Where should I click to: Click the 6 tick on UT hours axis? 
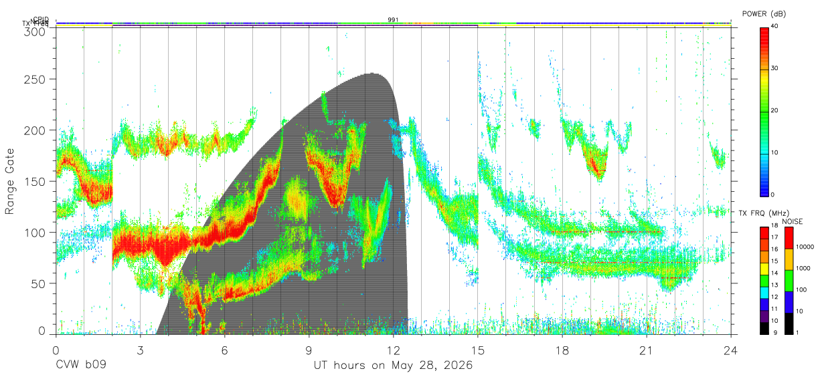pyautogui.click(x=225, y=350)
